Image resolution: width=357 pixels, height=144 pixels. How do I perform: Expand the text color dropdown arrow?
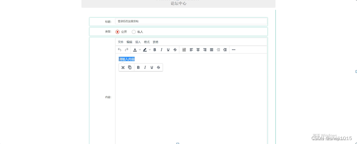click(140, 50)
